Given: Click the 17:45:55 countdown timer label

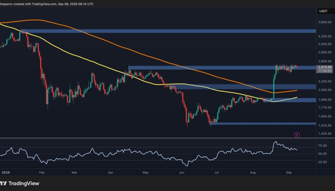Looking at the screenshot, I should (x=325, y=71).
